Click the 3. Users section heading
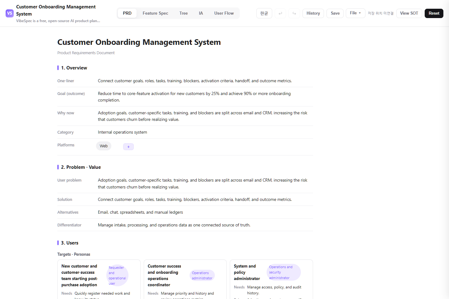 (70, 243)
